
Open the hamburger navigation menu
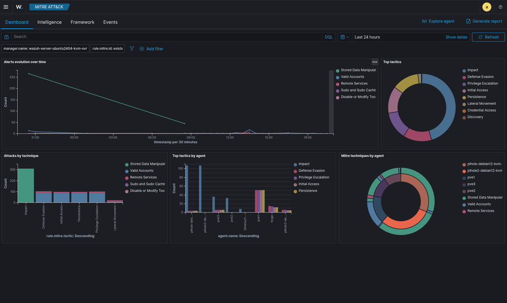point(6,7)
